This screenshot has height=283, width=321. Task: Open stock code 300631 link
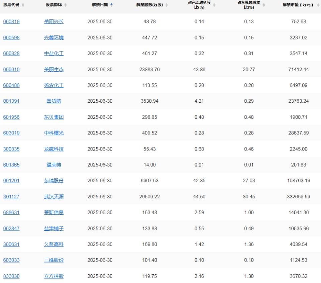point(11,244)
